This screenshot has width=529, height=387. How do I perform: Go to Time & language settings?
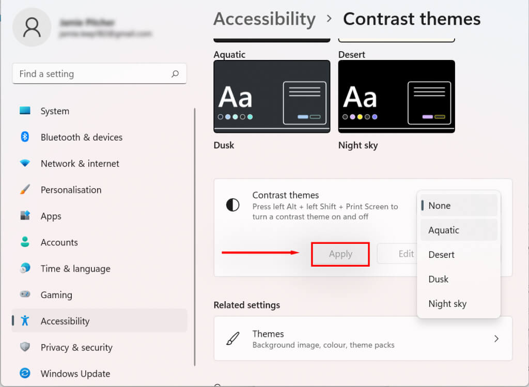(75, 269)
